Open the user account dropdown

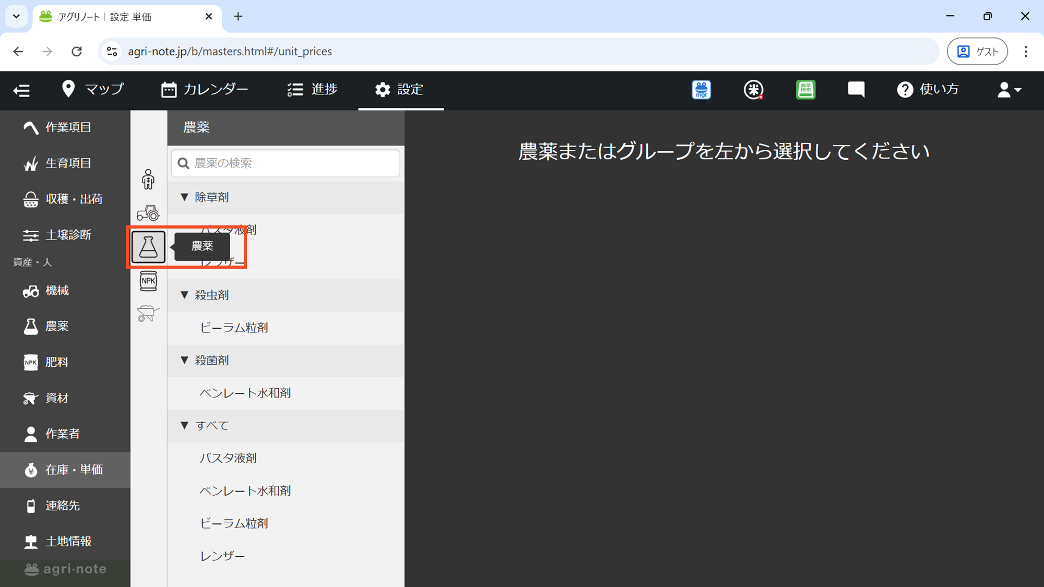click(1009, 90)
